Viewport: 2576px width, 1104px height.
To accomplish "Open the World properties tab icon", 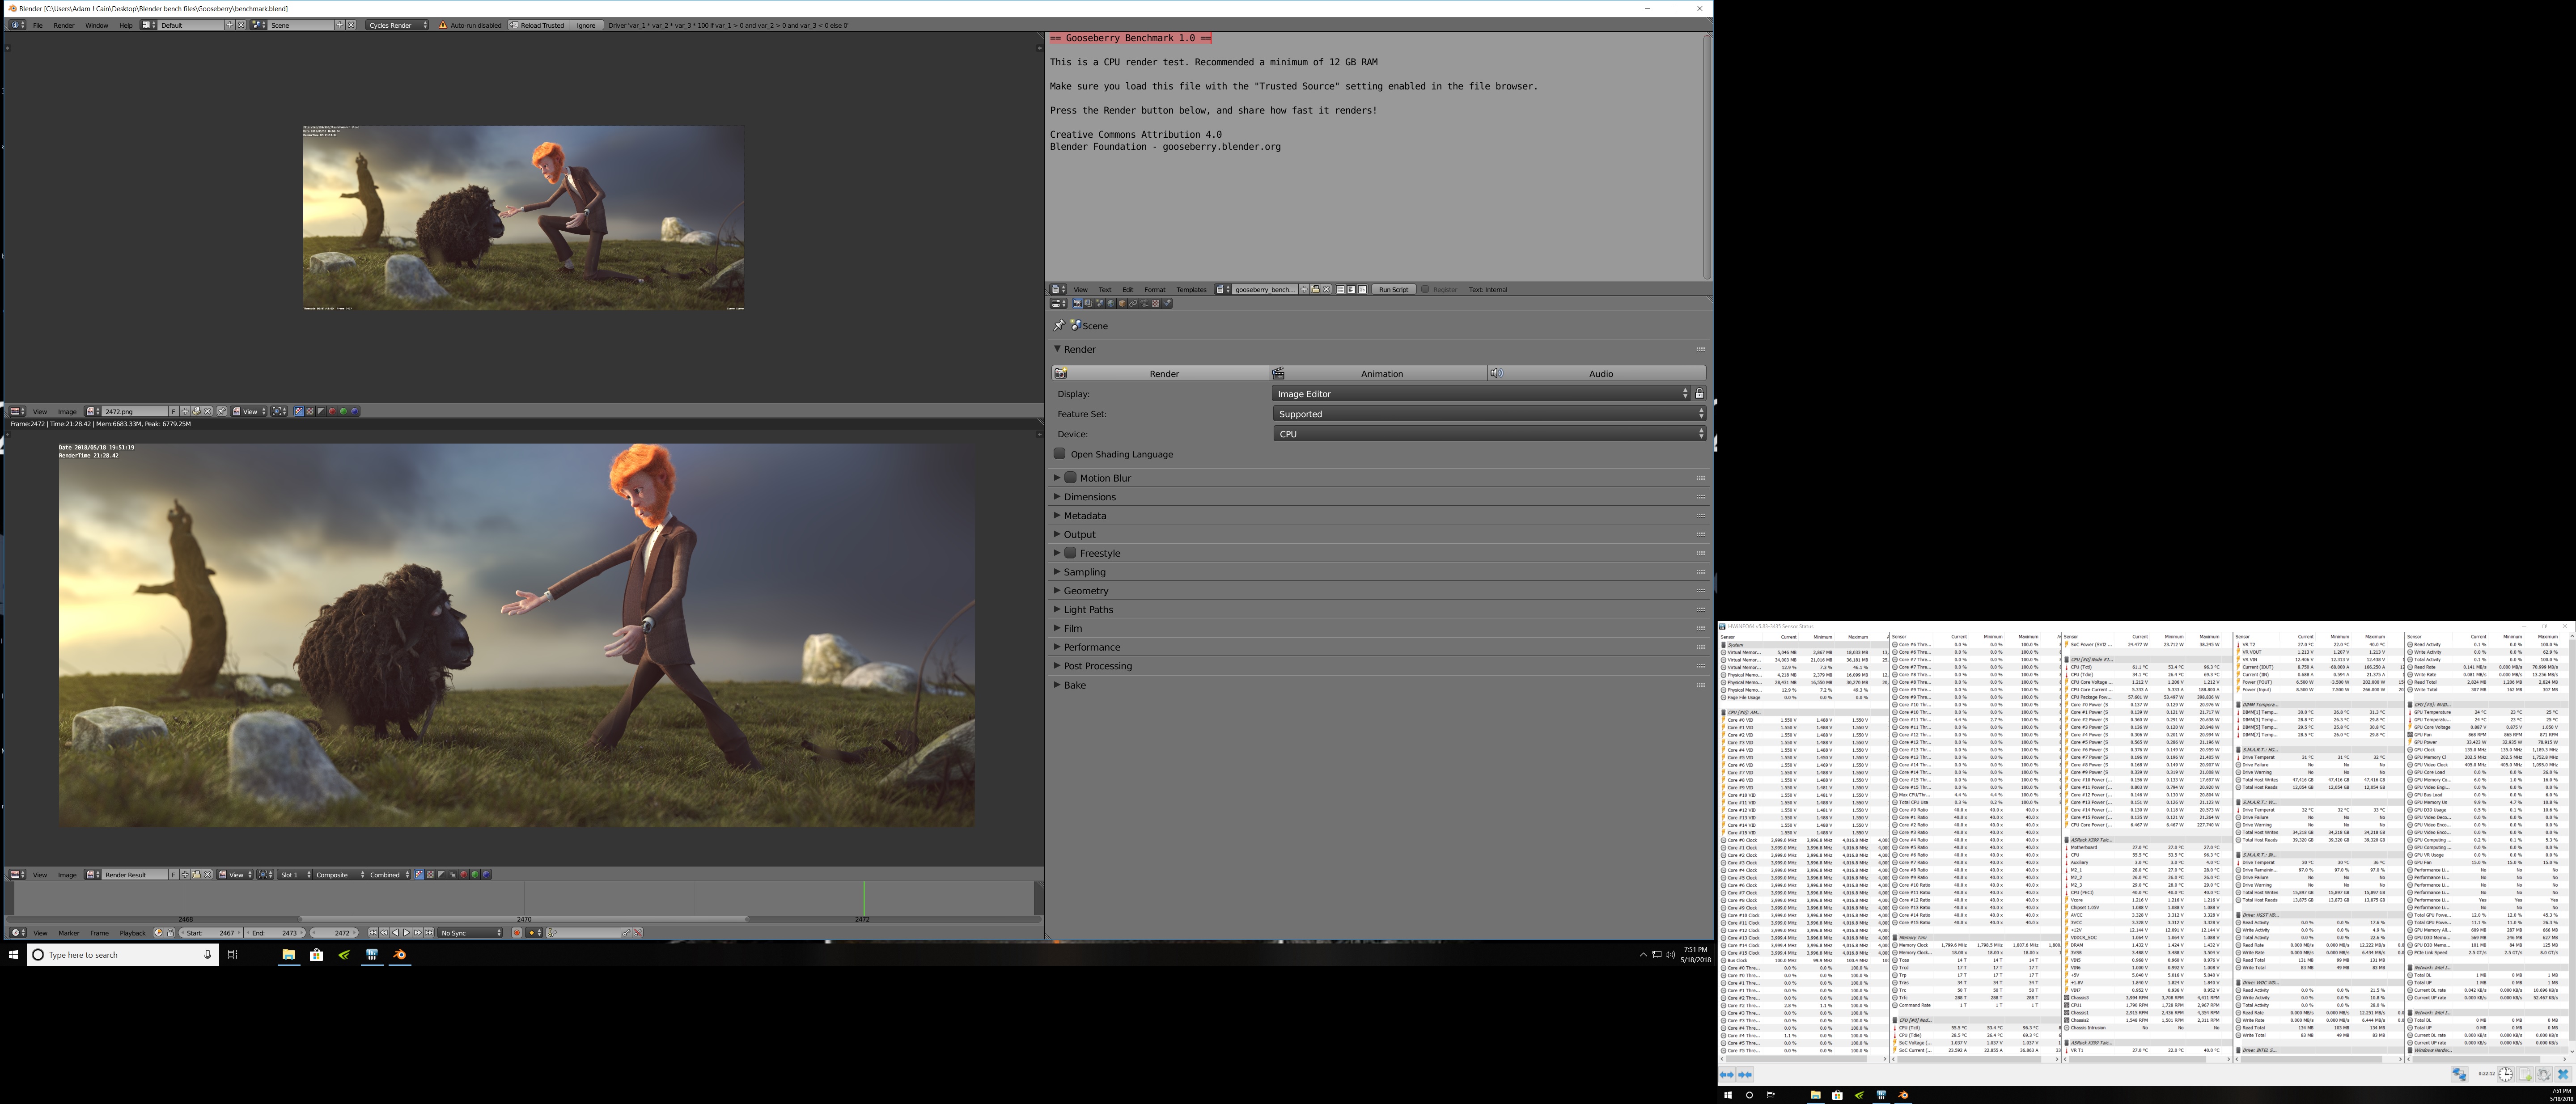I will (x=1111, y=304).
